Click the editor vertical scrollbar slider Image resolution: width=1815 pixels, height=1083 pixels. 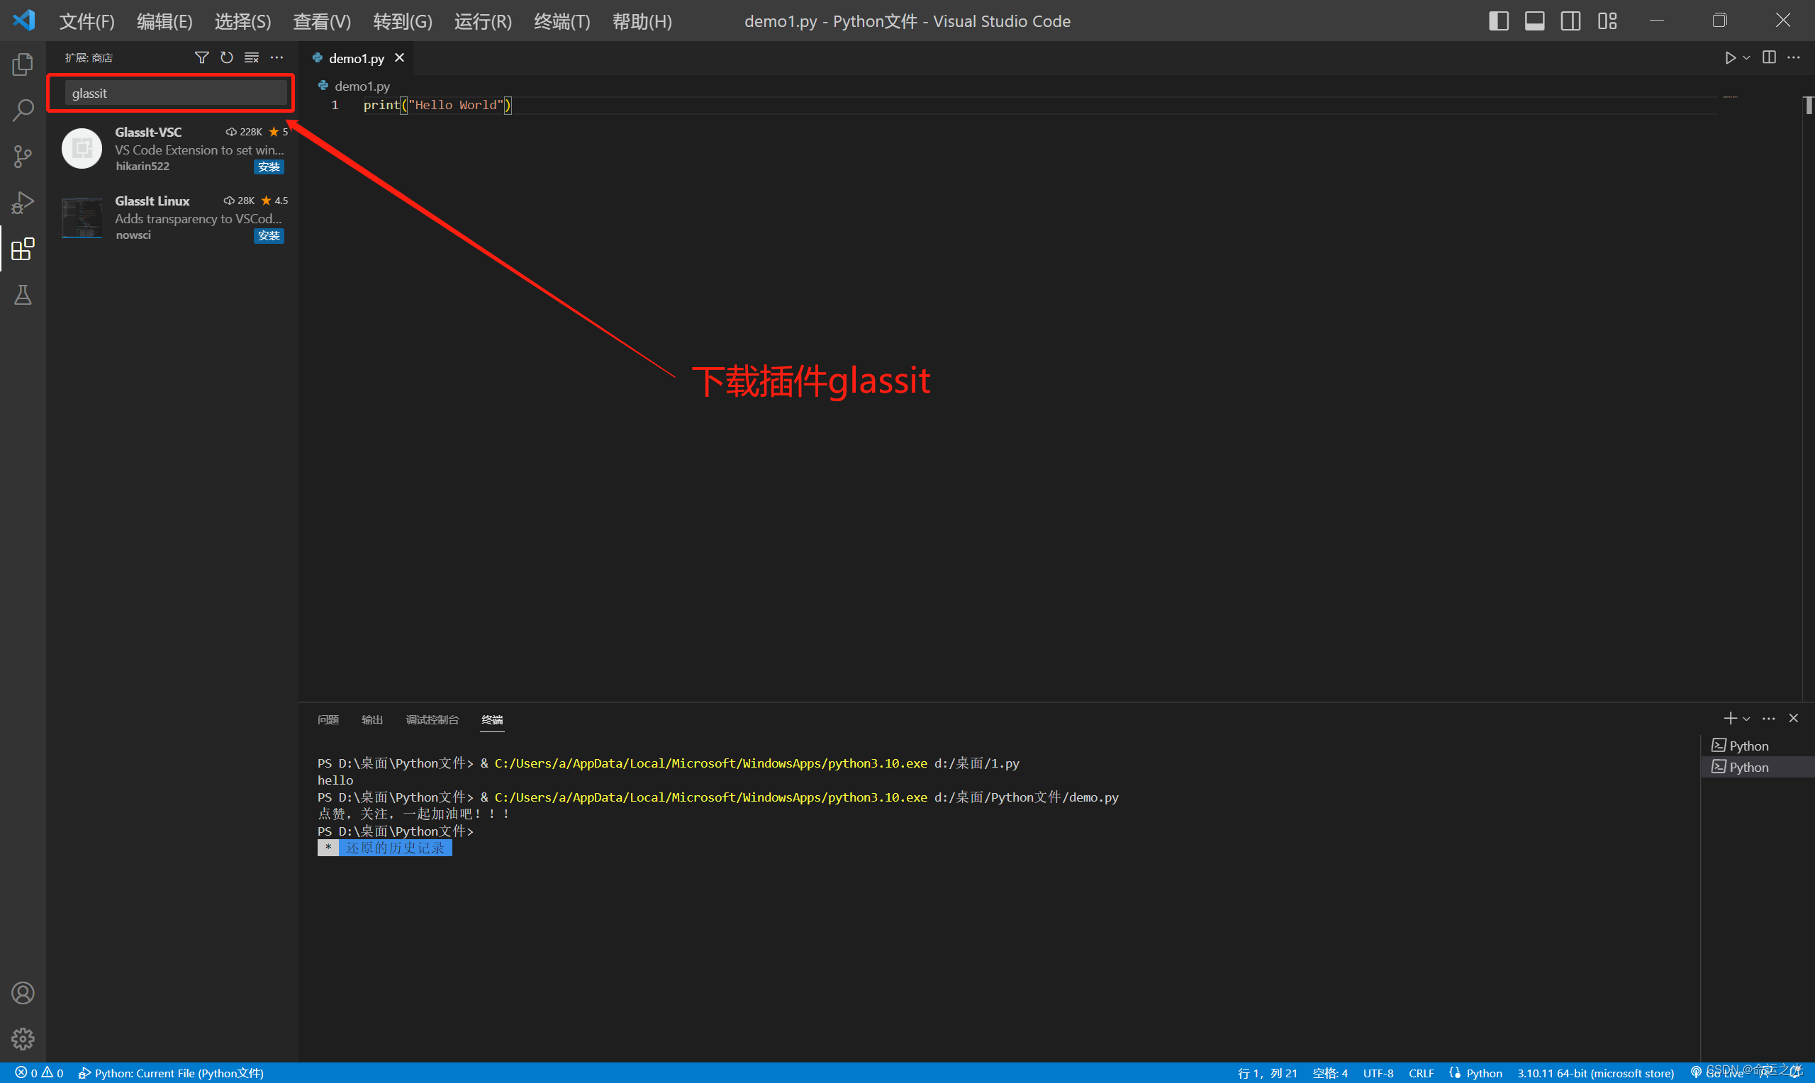(x=1809, y=105)
